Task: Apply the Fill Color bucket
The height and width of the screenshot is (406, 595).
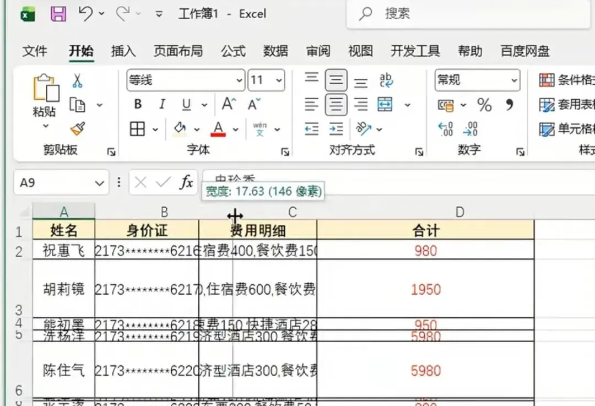Action: pos(180,129)
